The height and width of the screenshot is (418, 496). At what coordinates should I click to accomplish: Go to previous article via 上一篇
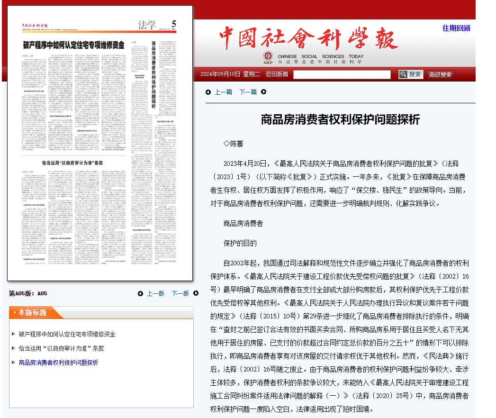click(223, 92)
